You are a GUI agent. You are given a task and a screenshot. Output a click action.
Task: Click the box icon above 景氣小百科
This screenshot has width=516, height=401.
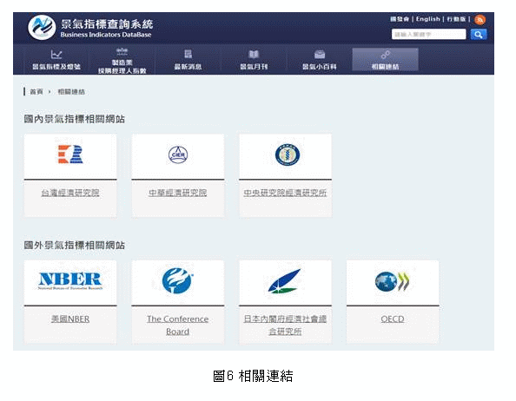tap(320, 54)
